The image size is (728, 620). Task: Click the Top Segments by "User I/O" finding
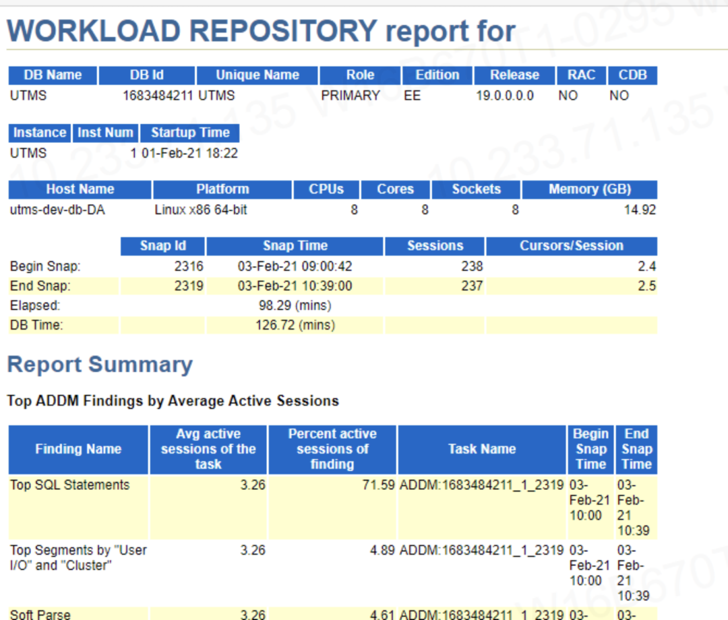[78, 558]
